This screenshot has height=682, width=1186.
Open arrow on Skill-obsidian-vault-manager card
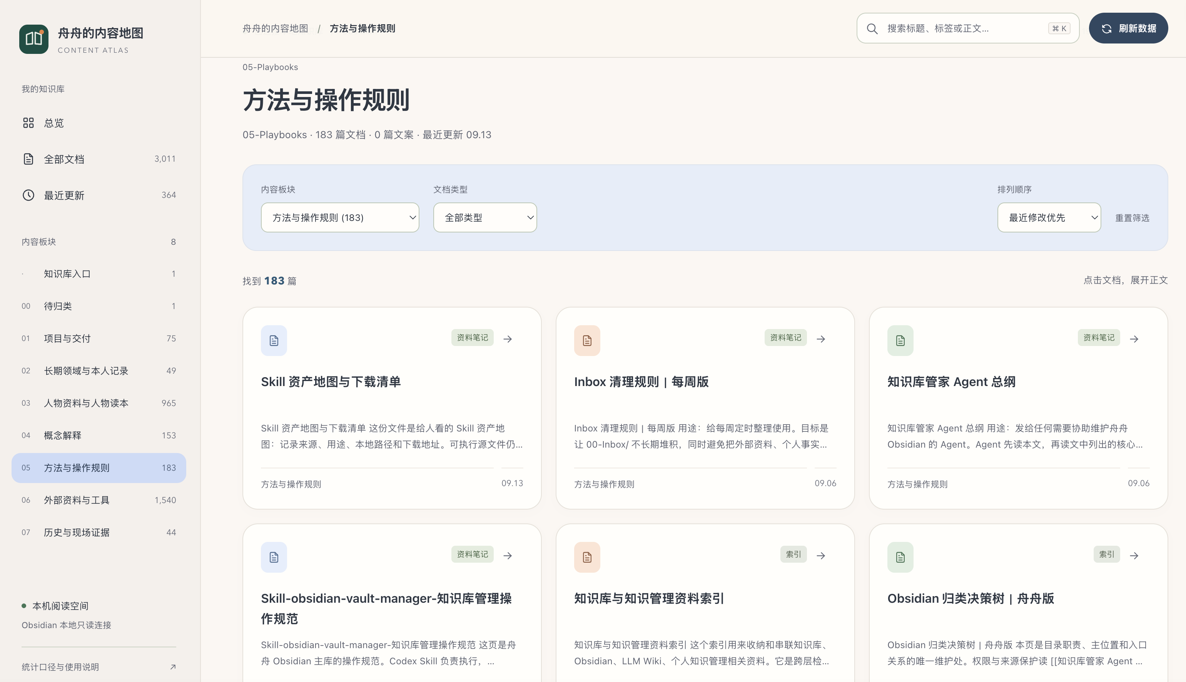point(508,555)
